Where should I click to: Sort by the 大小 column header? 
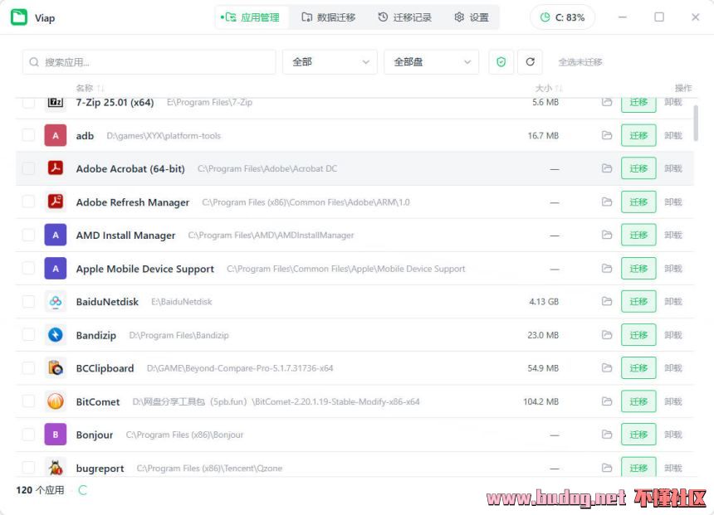[x=549, y=88]
